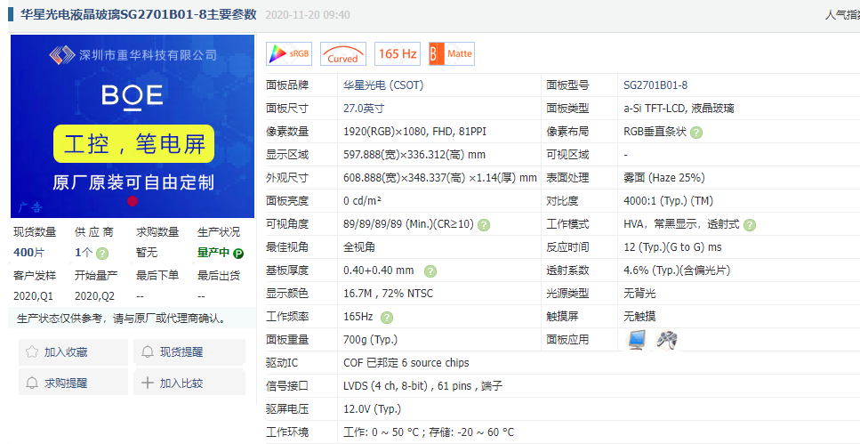
Task: Open the BOE advertisement banner
Action: coord(133,126)
